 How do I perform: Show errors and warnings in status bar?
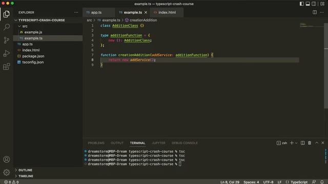pos(11,182)
